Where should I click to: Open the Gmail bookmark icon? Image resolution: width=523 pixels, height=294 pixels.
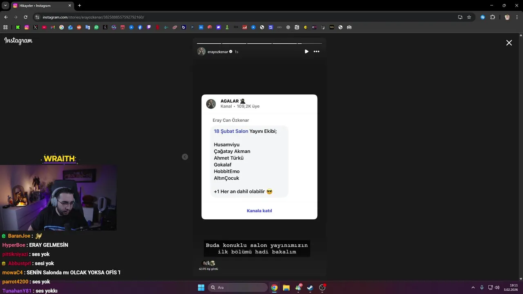pos(53,27)
